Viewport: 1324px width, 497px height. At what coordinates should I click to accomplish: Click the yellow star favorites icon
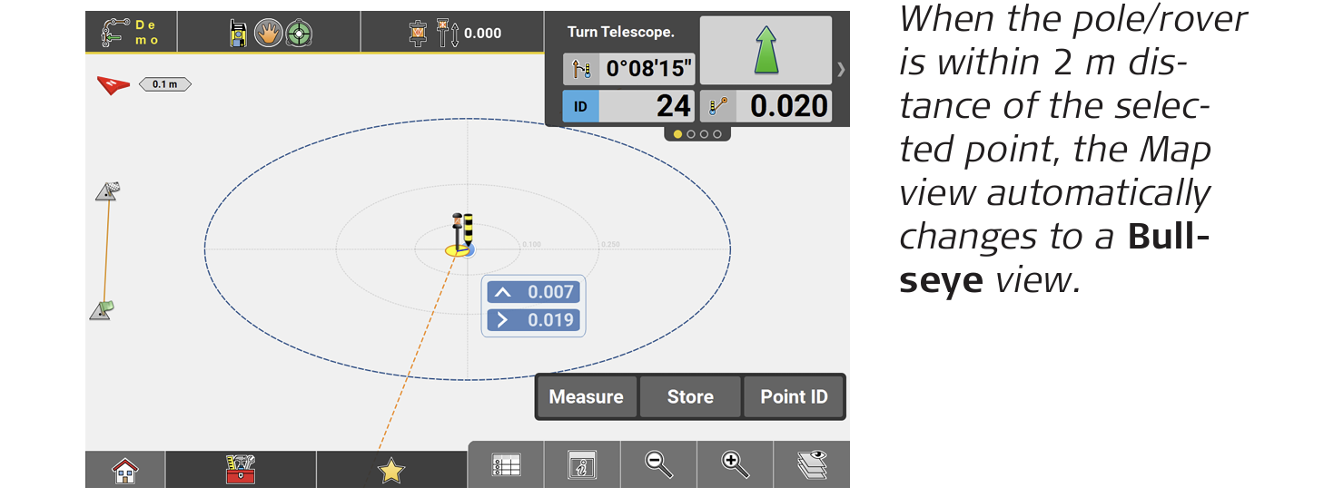[x=391, y=470]
